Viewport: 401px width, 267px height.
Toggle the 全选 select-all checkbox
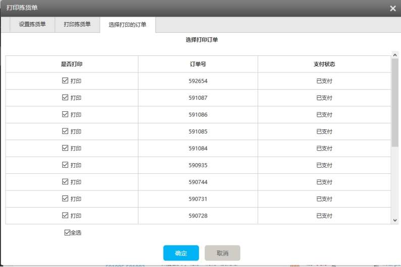tap(67, 233)
